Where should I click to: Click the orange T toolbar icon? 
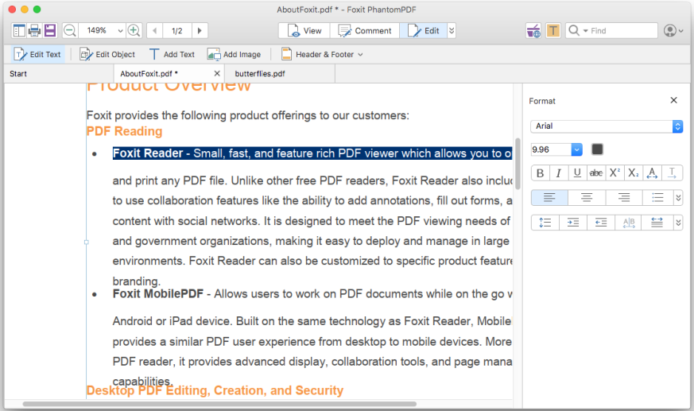552,30
